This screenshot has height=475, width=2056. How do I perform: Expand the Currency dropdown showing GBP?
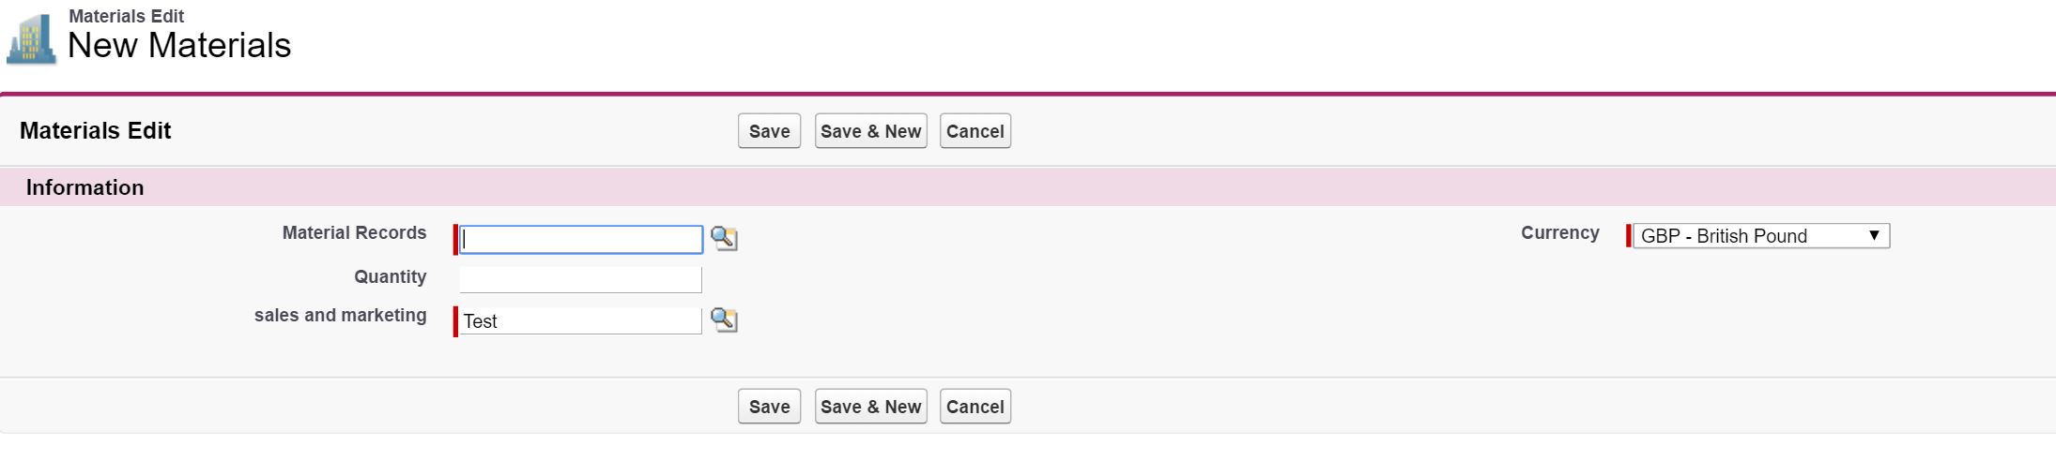[1760, 236]
